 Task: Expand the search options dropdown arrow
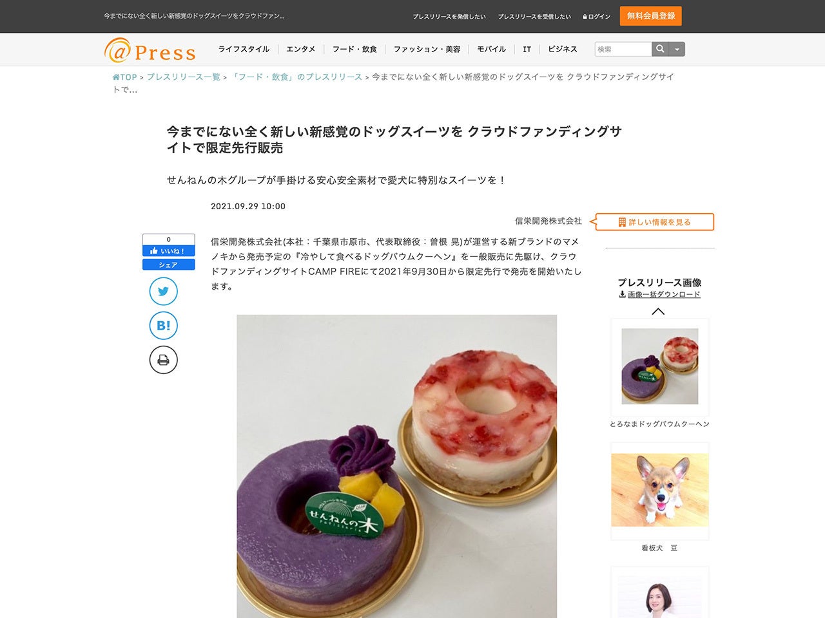(677, 49)
